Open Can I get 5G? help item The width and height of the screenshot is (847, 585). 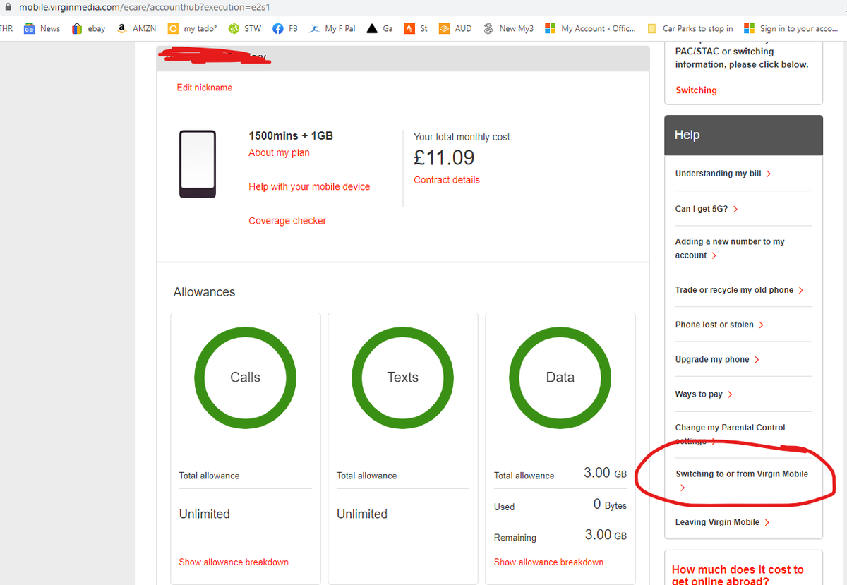click(707, 209)
